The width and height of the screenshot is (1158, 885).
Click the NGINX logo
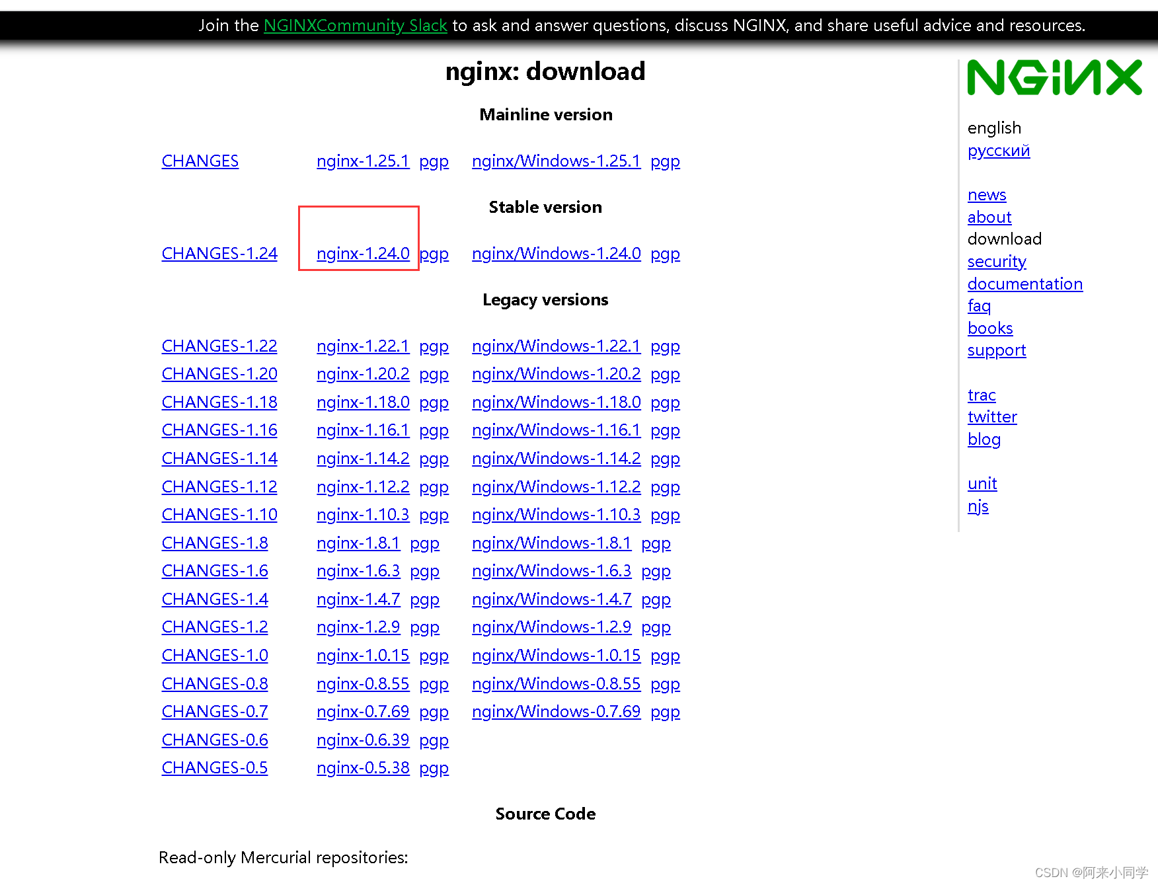[1054, 77]
